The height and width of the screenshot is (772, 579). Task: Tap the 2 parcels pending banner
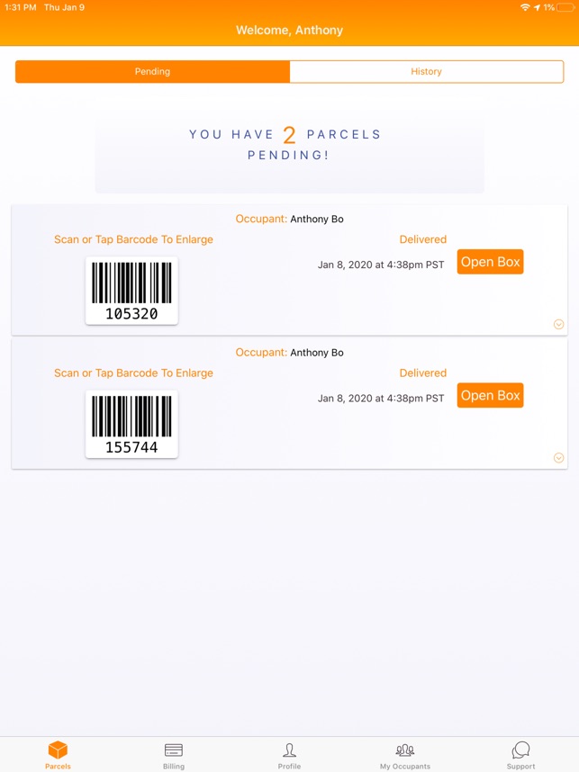pos(289,155)
